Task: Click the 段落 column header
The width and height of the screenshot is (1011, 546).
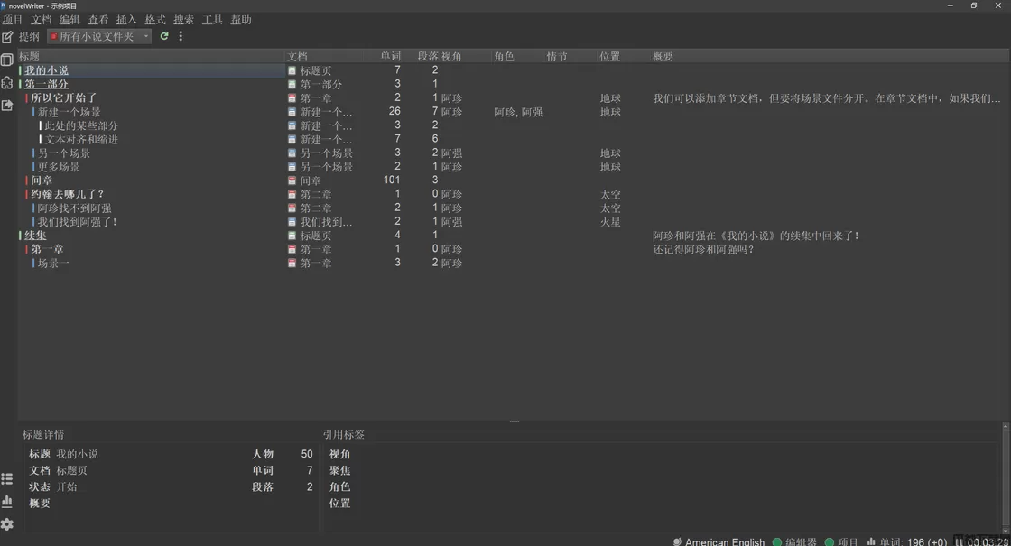Action: click(428, 57)
